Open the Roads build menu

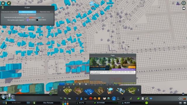click(x=61, y=99)
